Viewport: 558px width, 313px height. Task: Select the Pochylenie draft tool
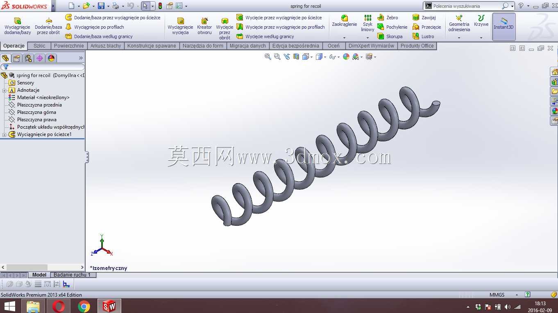392,27
